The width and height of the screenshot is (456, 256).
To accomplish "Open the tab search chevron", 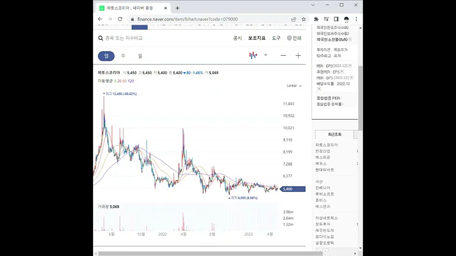I will click(313, 5).
